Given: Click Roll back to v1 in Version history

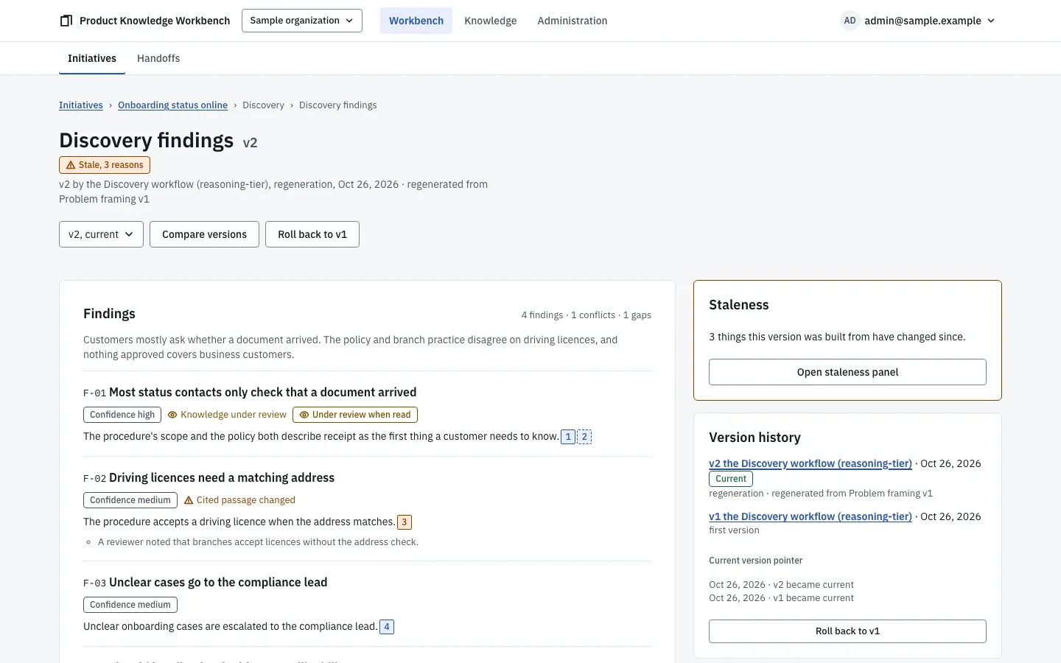Looking at the screenshot, I should (847, 631).
